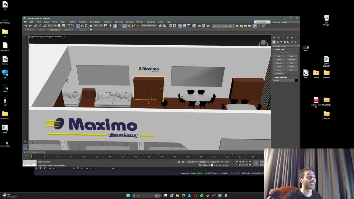The height and width of the screenshot is (199, 354).
Task: Select the Select and Scale tool
Action: click(87, 26)
